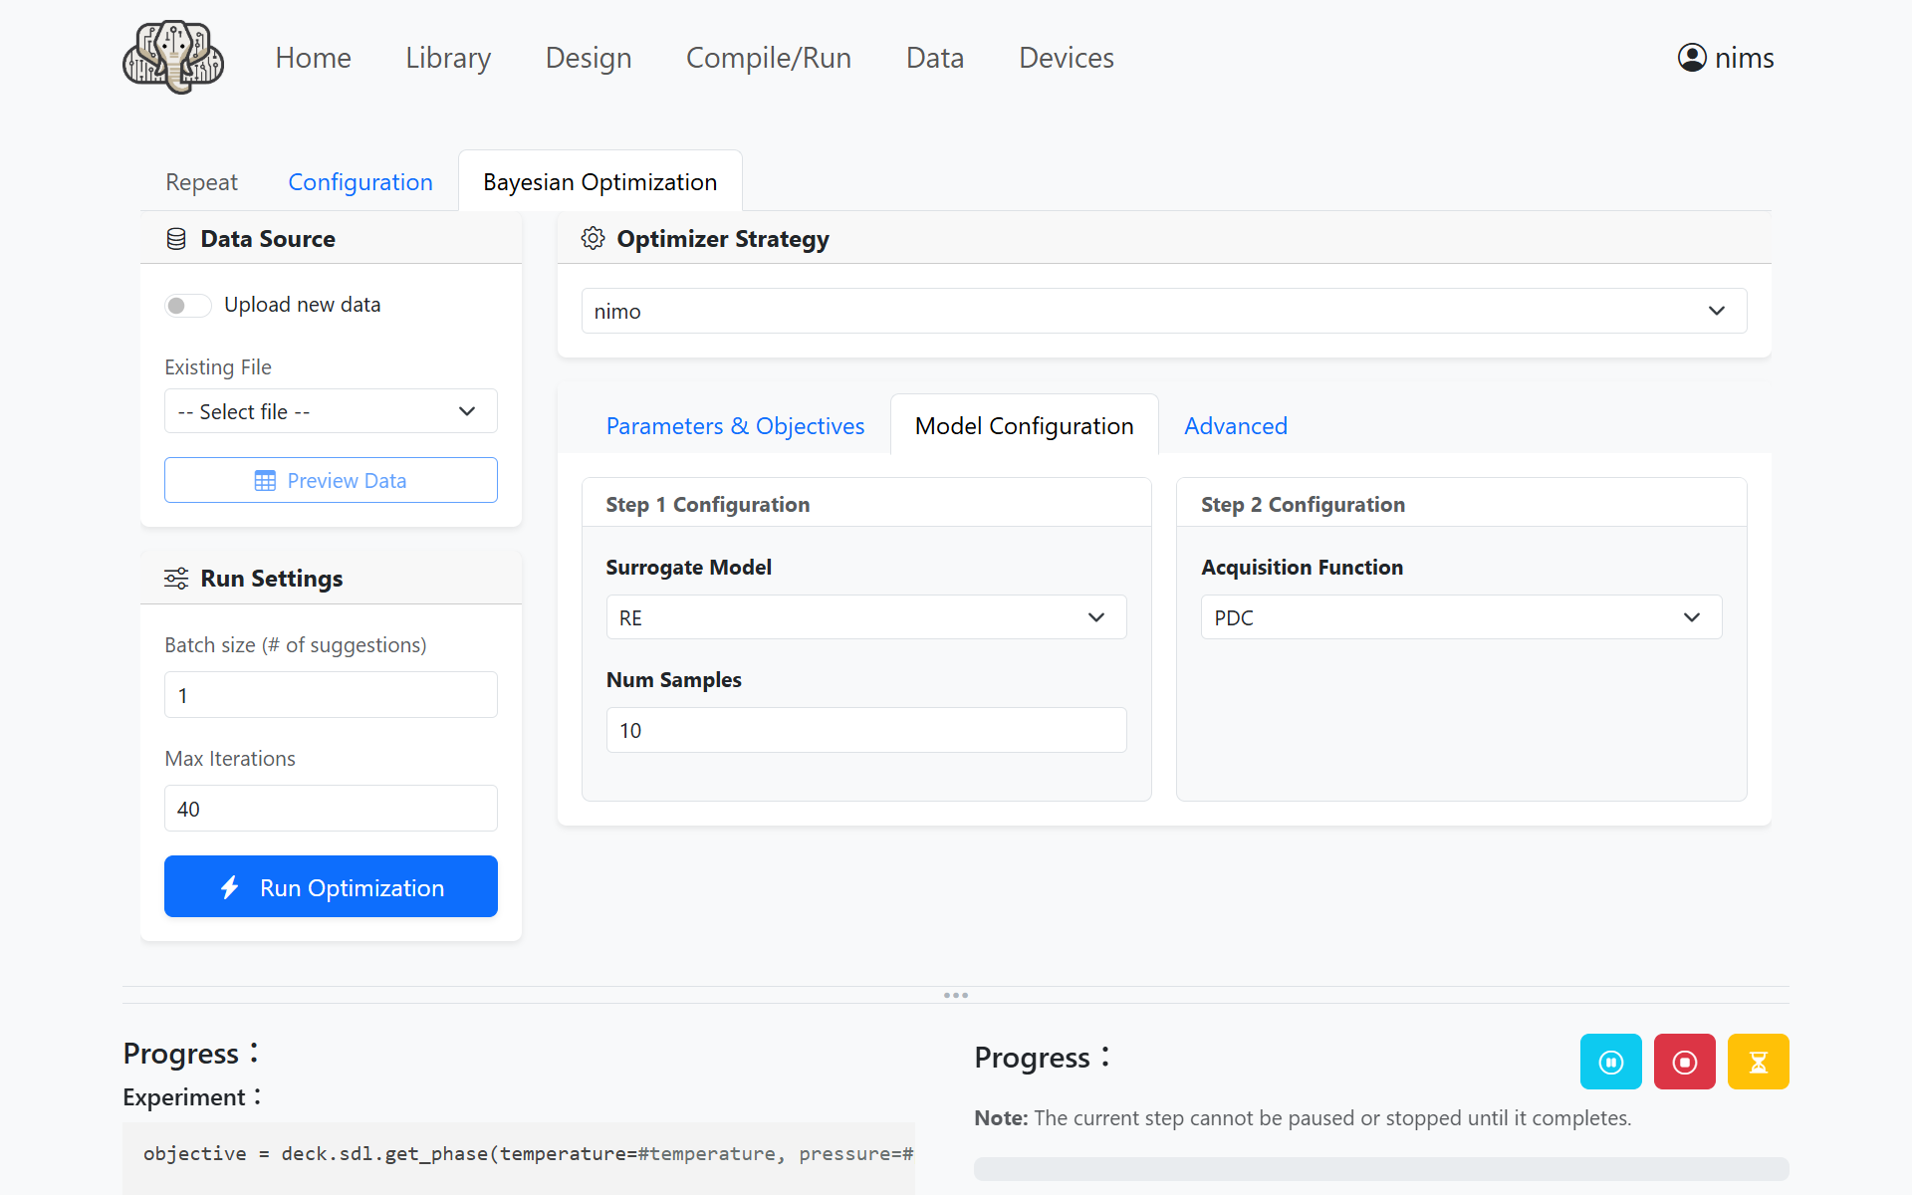
Task: Click the yellow hourglass button
Action: tap(1758, 1062)
